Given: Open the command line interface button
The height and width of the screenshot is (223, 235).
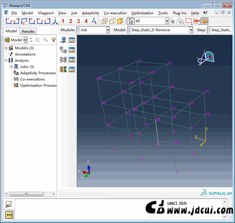Looking at the screenshot, I should point(9,215).
